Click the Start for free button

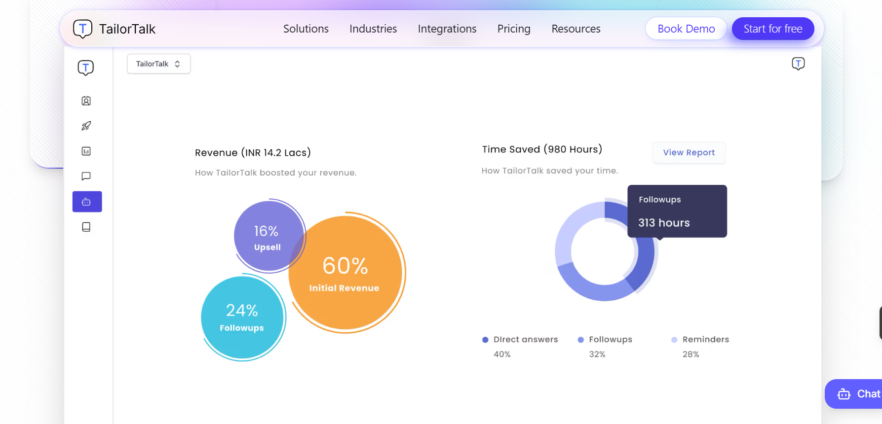[773, 29]
